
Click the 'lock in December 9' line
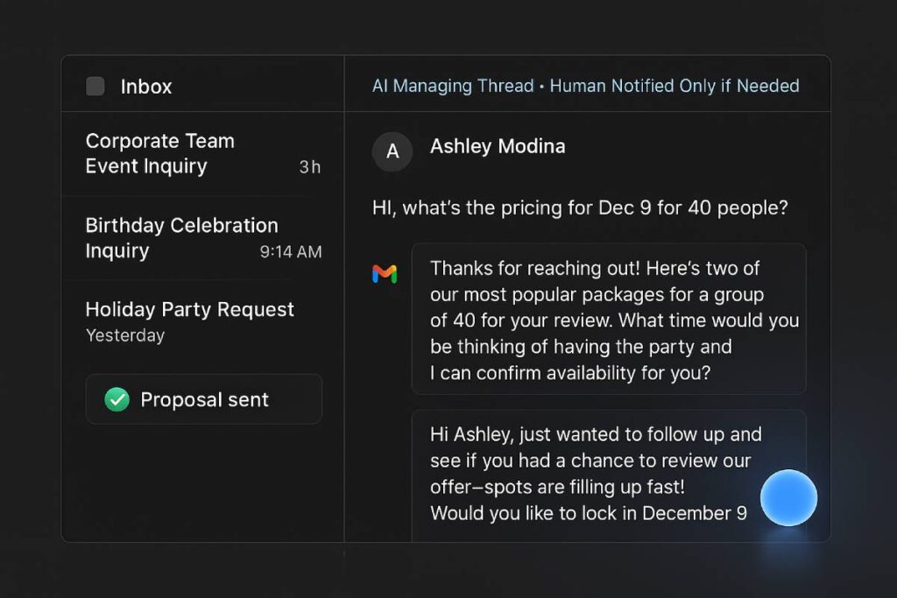(589, 513)
